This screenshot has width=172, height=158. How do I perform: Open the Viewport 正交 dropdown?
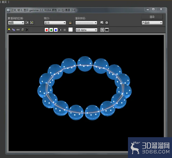(x=55, y=23)
